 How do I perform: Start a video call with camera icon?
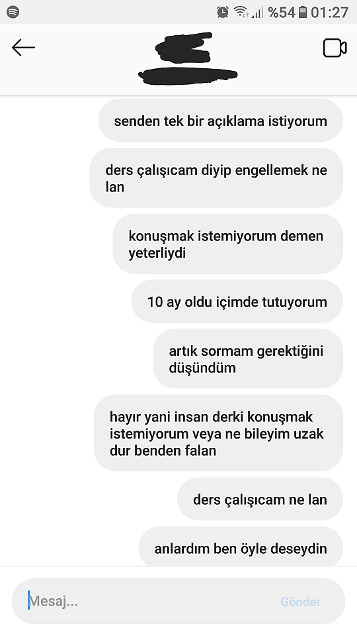point(335,48)
